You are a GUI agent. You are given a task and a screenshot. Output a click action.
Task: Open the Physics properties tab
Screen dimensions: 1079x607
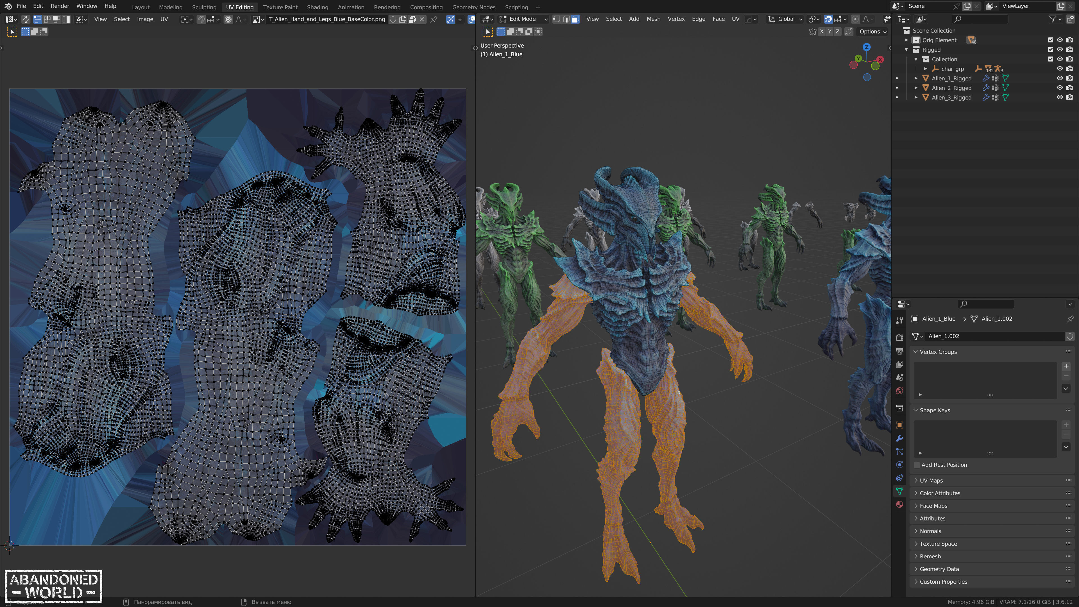[x=899, y=465]
